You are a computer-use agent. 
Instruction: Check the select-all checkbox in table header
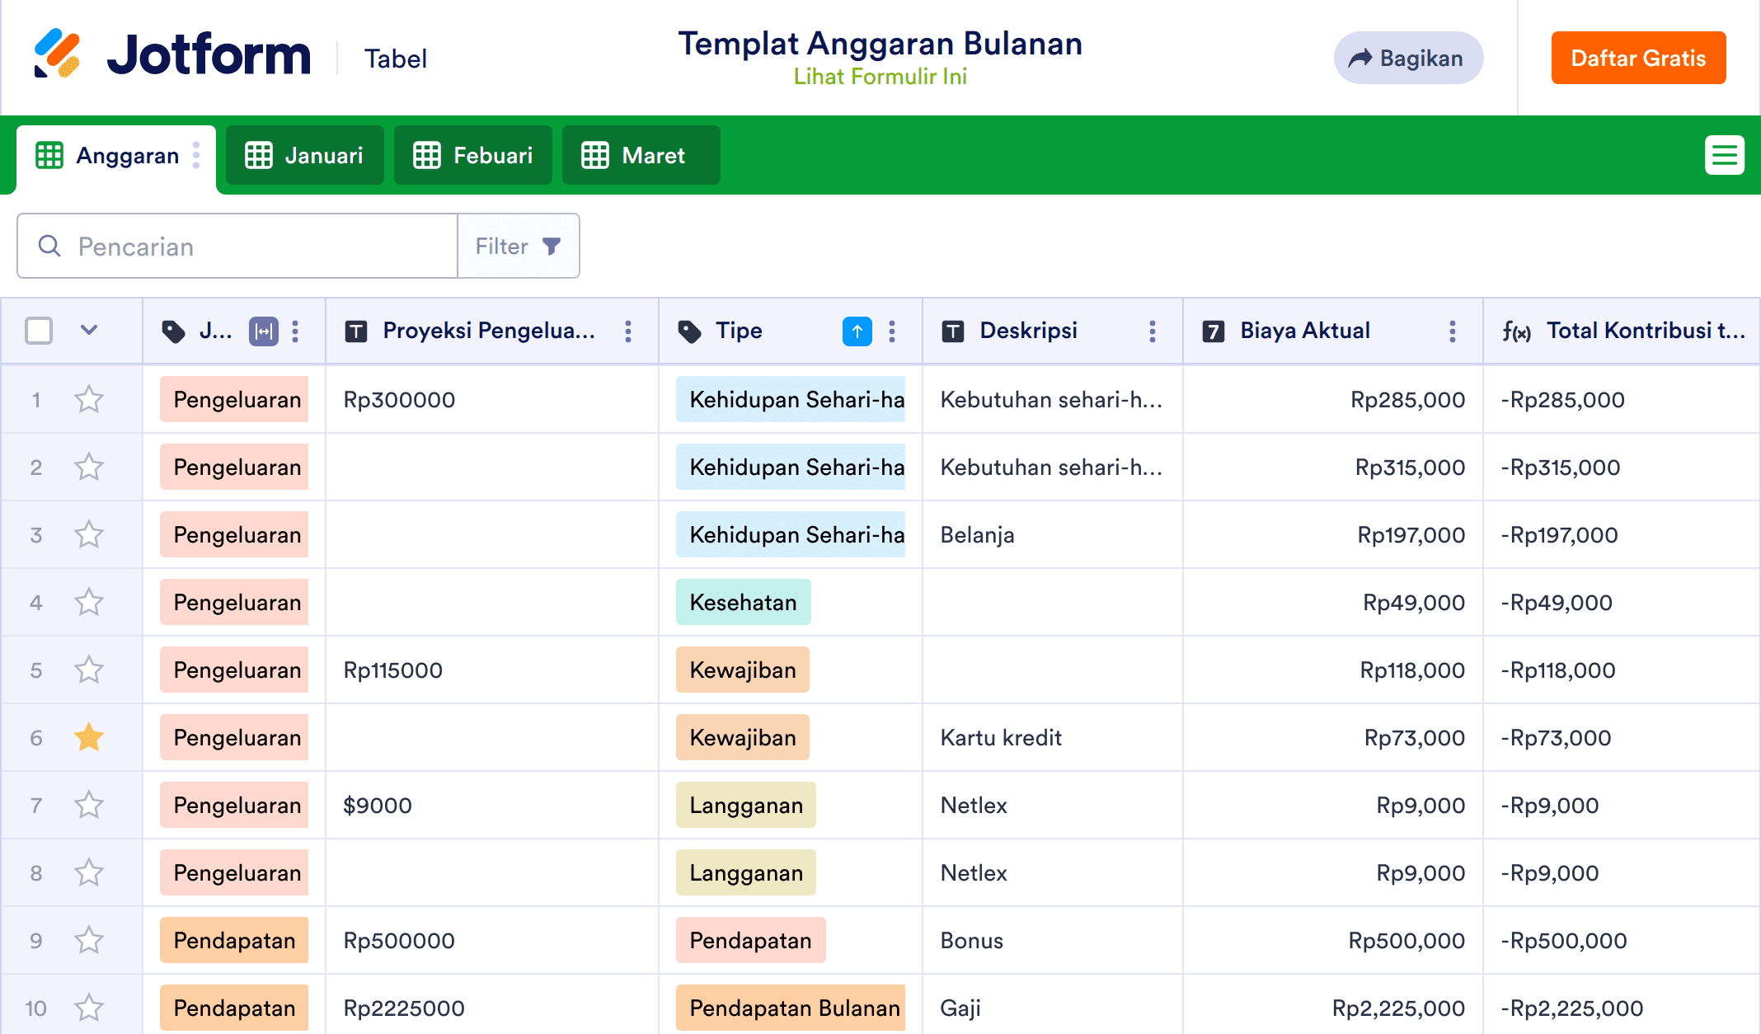coord(38,330)
